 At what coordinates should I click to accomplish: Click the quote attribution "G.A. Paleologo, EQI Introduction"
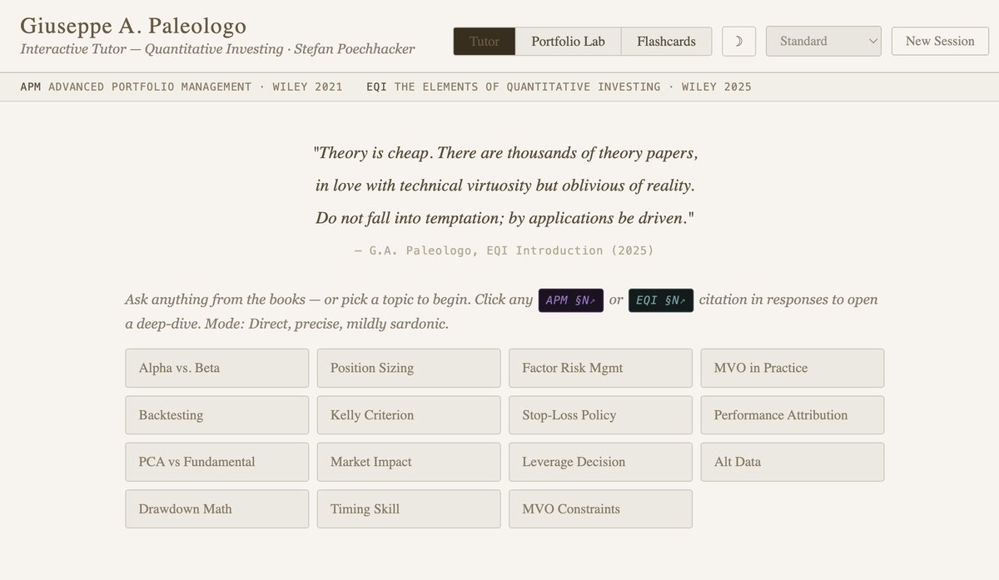504,250
